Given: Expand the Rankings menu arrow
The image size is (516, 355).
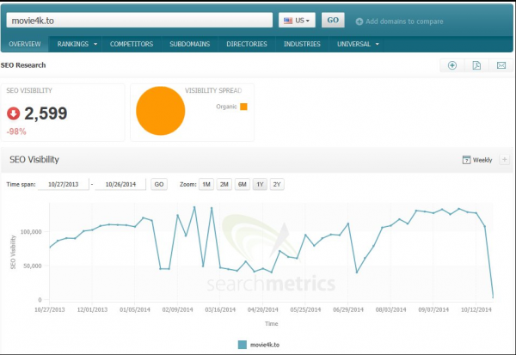Looking at the screenshot, I should 95,44.
